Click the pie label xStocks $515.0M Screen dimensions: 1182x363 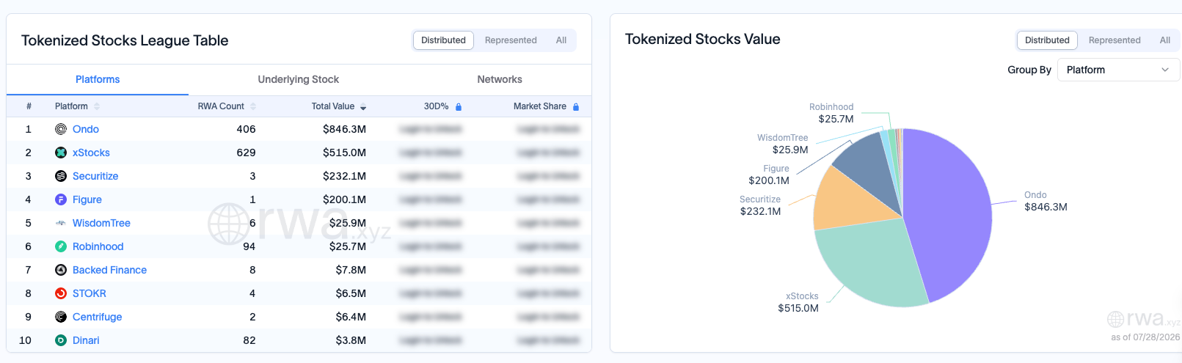pos(798,302)
